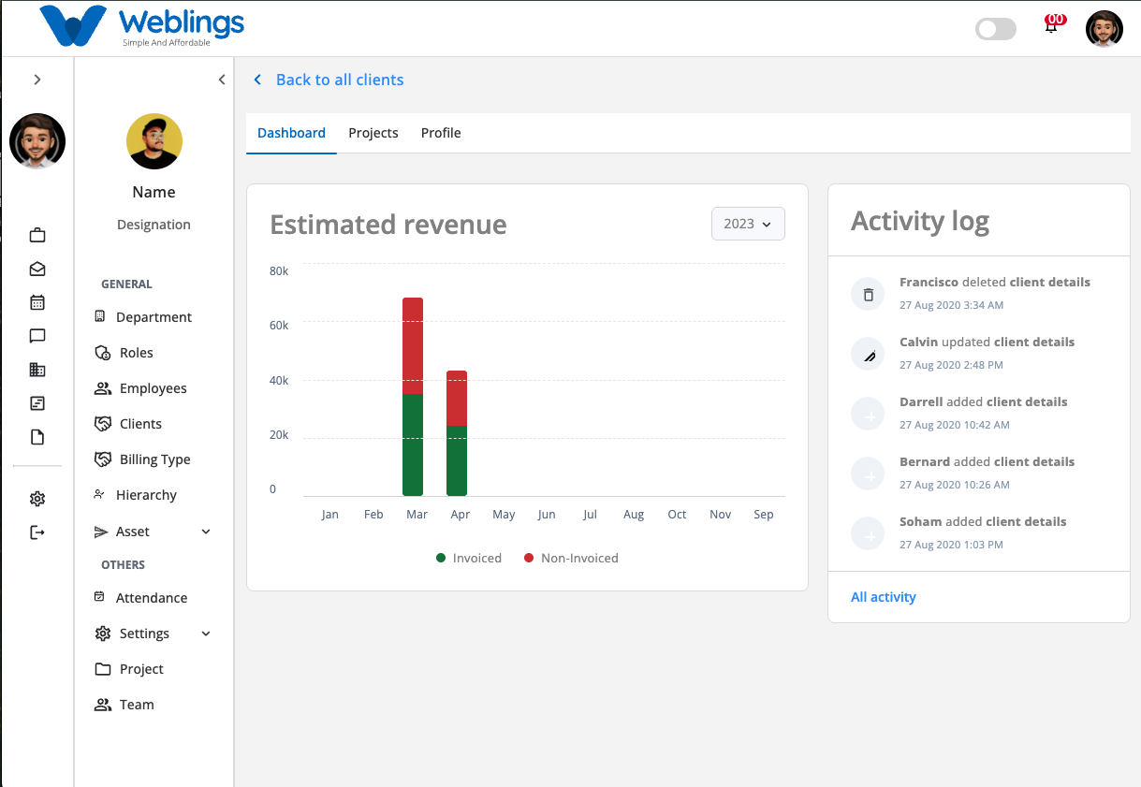Click the avatar in left icon rail

point(37,141)
